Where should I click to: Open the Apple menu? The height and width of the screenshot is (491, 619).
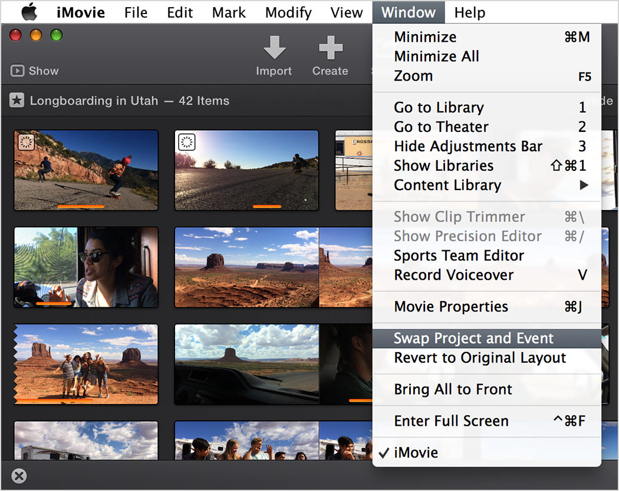(x=29, y=12)
